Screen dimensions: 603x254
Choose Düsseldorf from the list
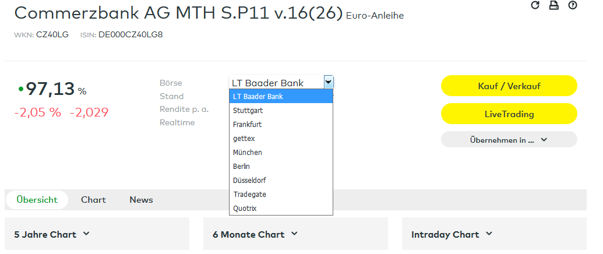(249, 180)
